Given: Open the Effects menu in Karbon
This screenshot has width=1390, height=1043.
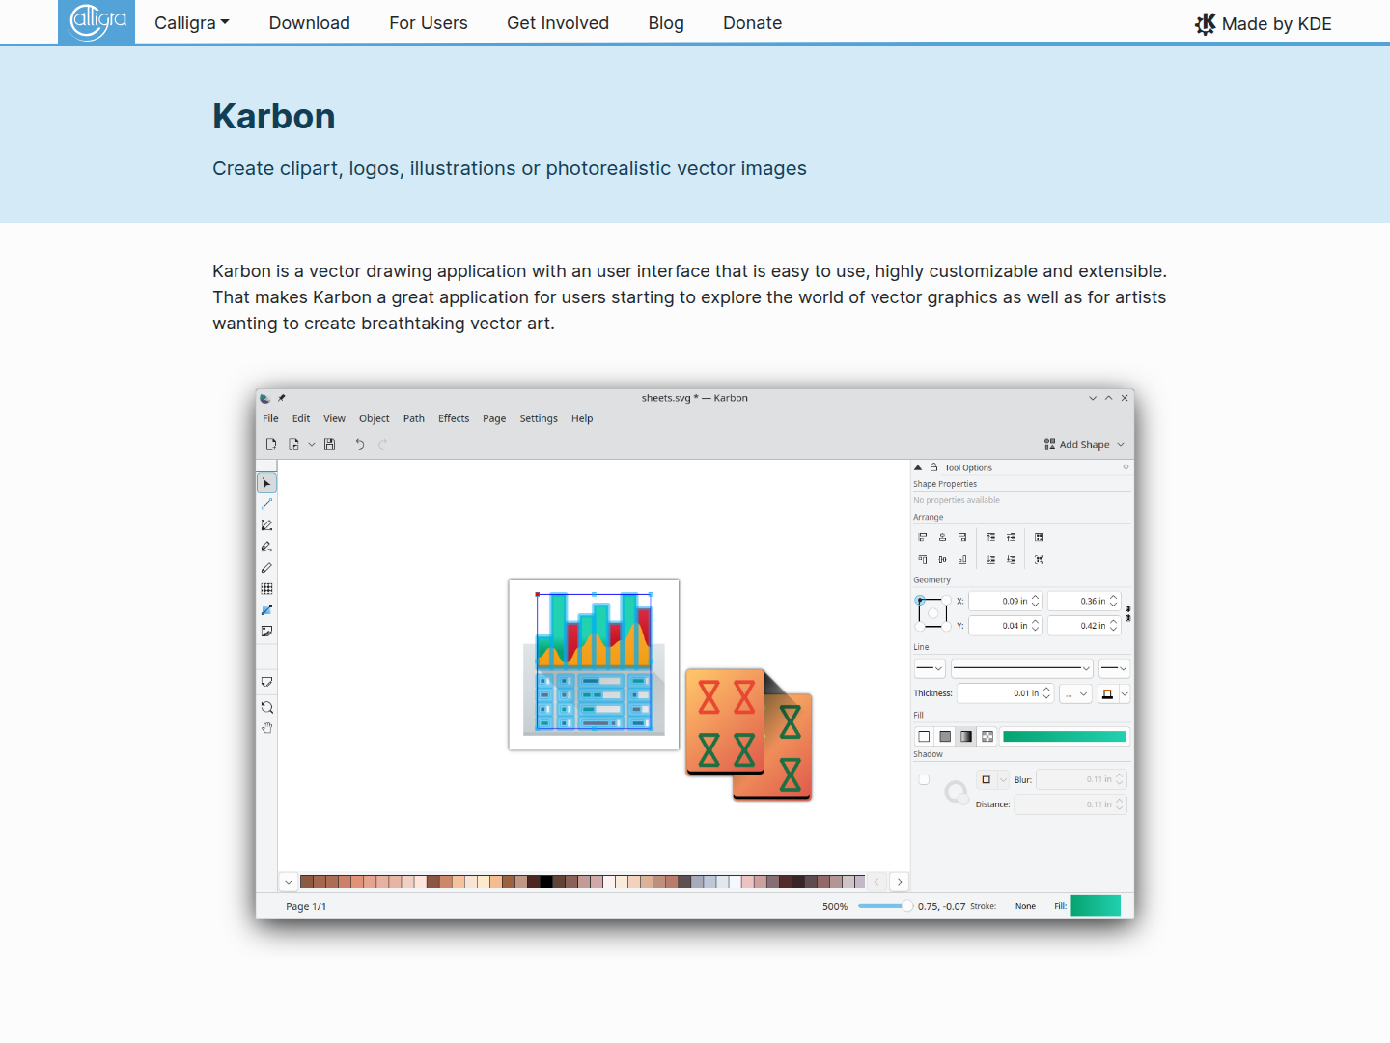Looking at the screenshot, I should point(454,419).
